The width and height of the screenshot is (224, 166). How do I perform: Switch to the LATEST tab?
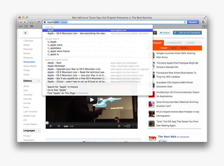pos(190,43)
